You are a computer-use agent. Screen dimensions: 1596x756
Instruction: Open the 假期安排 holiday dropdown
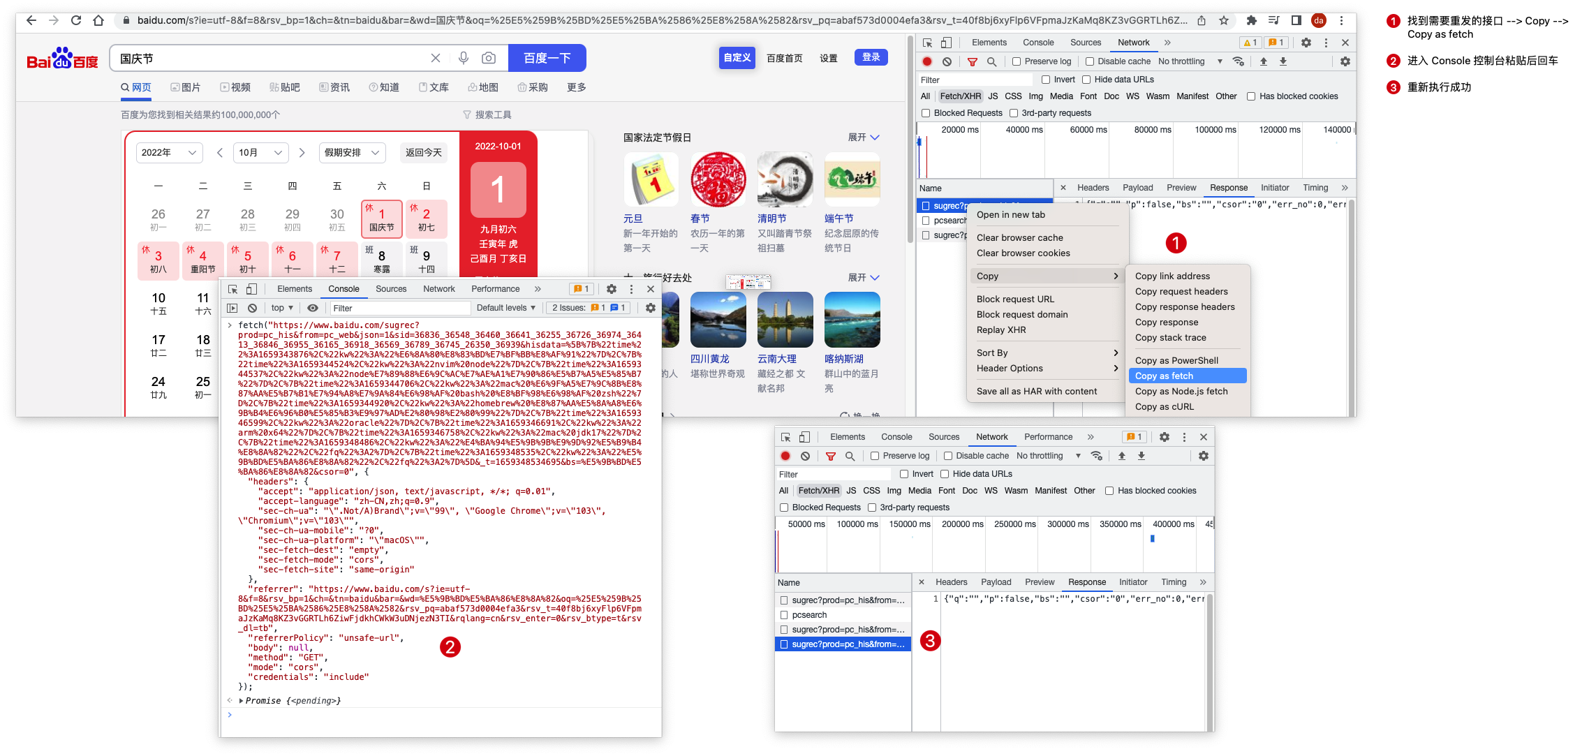352,152
